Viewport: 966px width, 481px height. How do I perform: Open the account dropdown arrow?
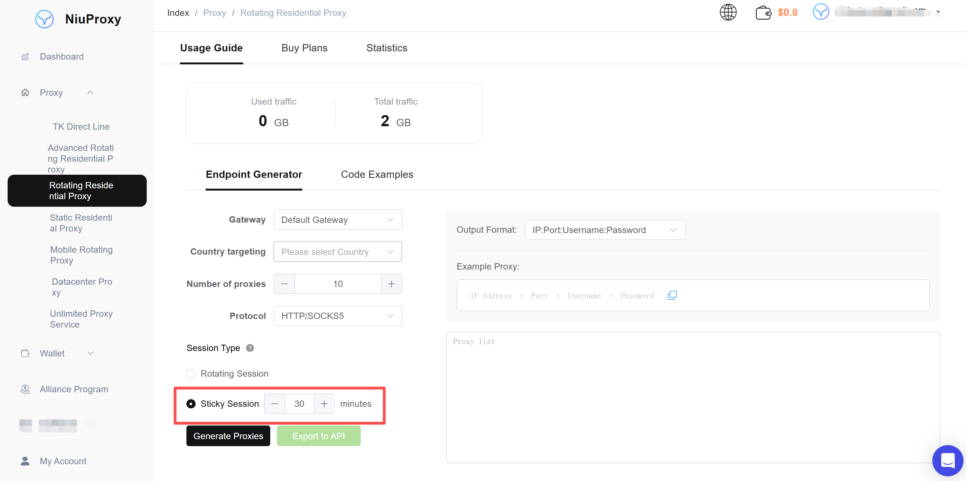click(x=938, y=12)
